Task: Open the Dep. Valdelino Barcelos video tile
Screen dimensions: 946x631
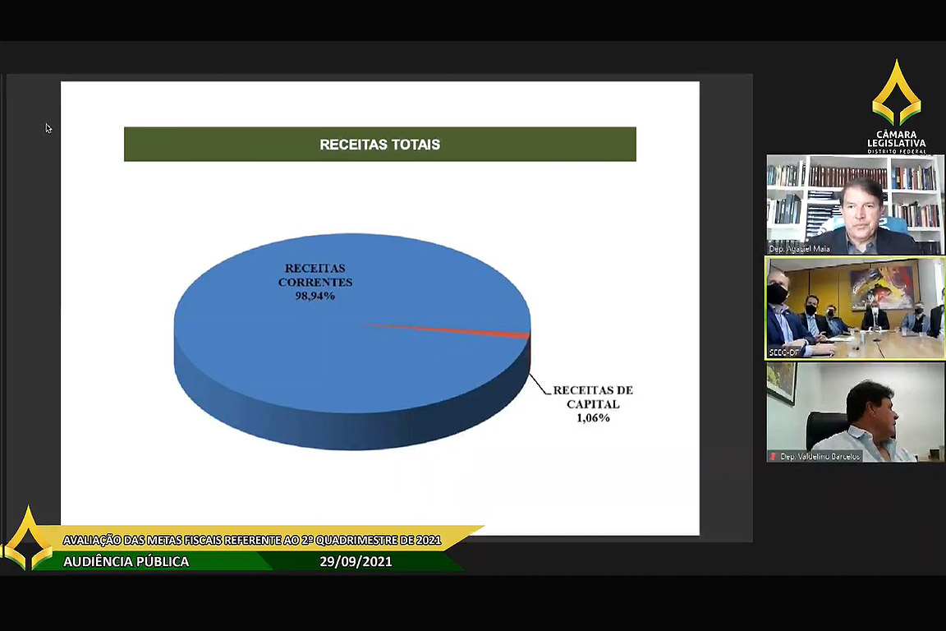Action: point(854,411)
